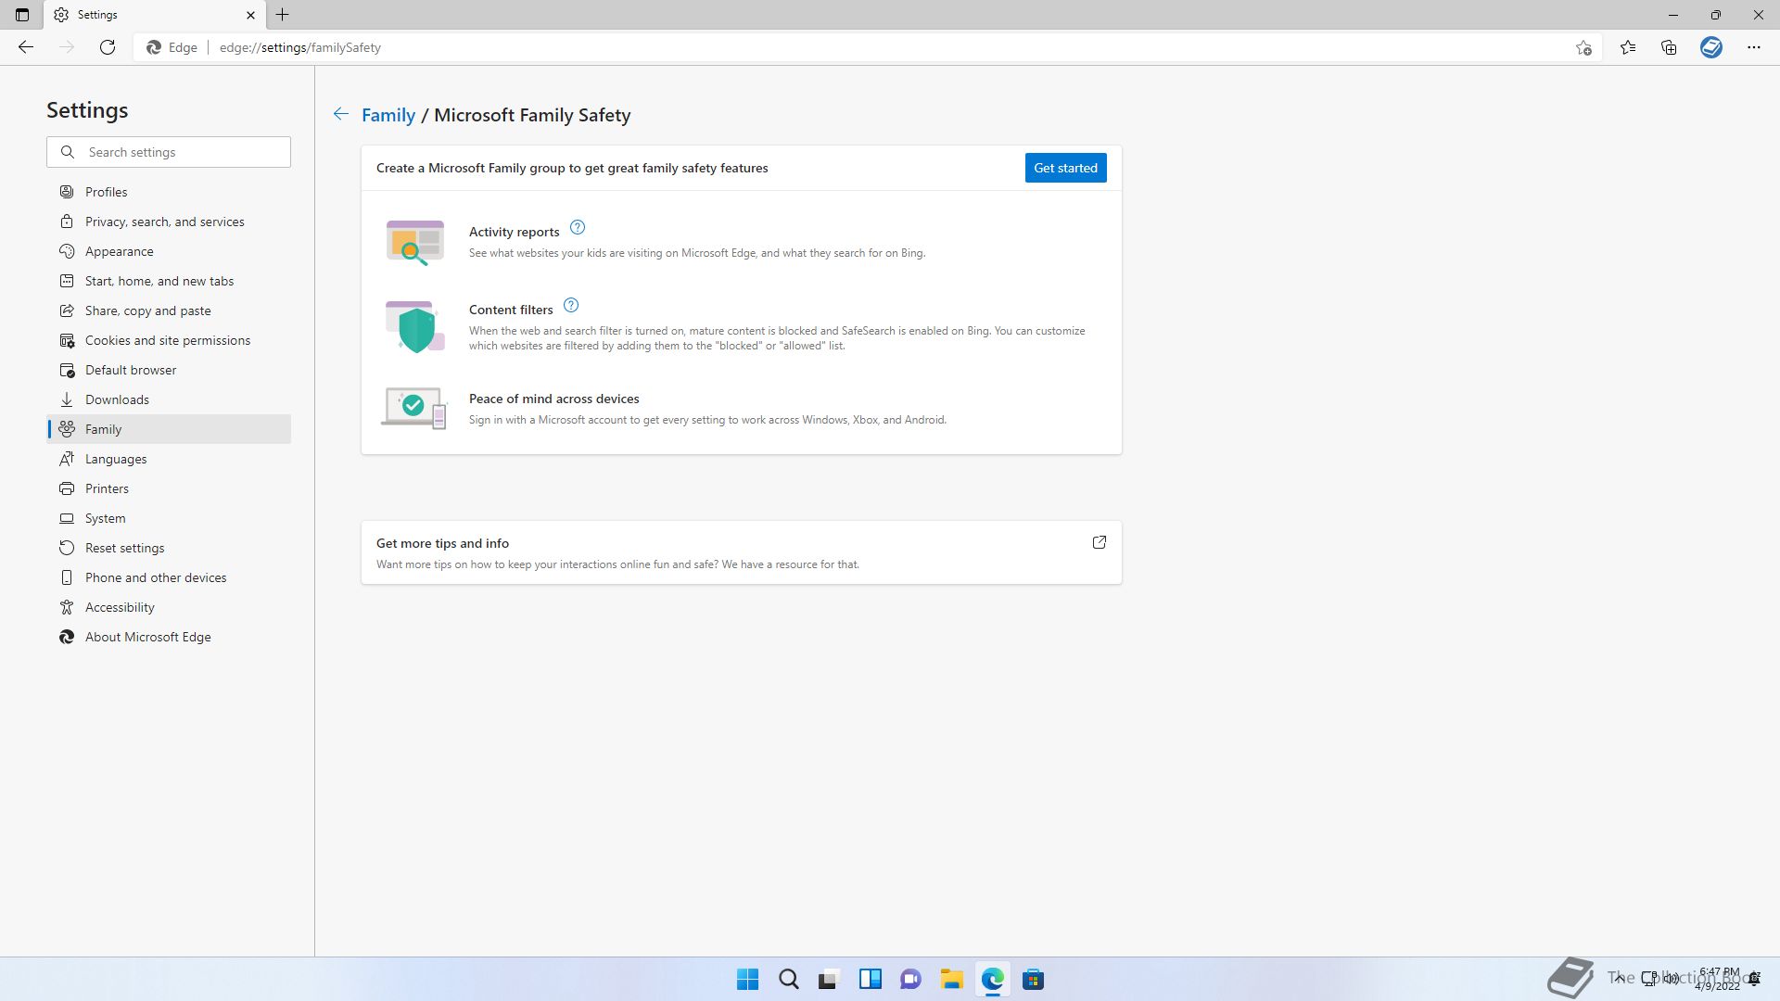Show Content filters help info icon
1780x1001 pixels.
point(571,305)
